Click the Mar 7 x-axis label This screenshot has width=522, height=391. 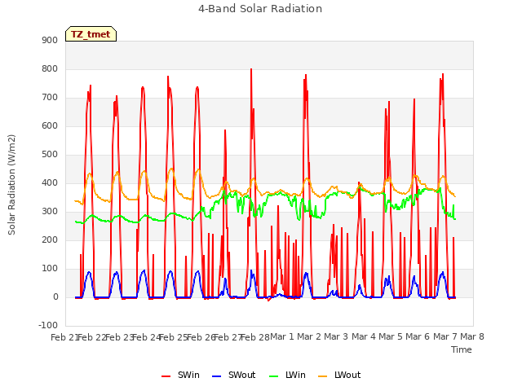pyautogui.click(x=445, y=337)
